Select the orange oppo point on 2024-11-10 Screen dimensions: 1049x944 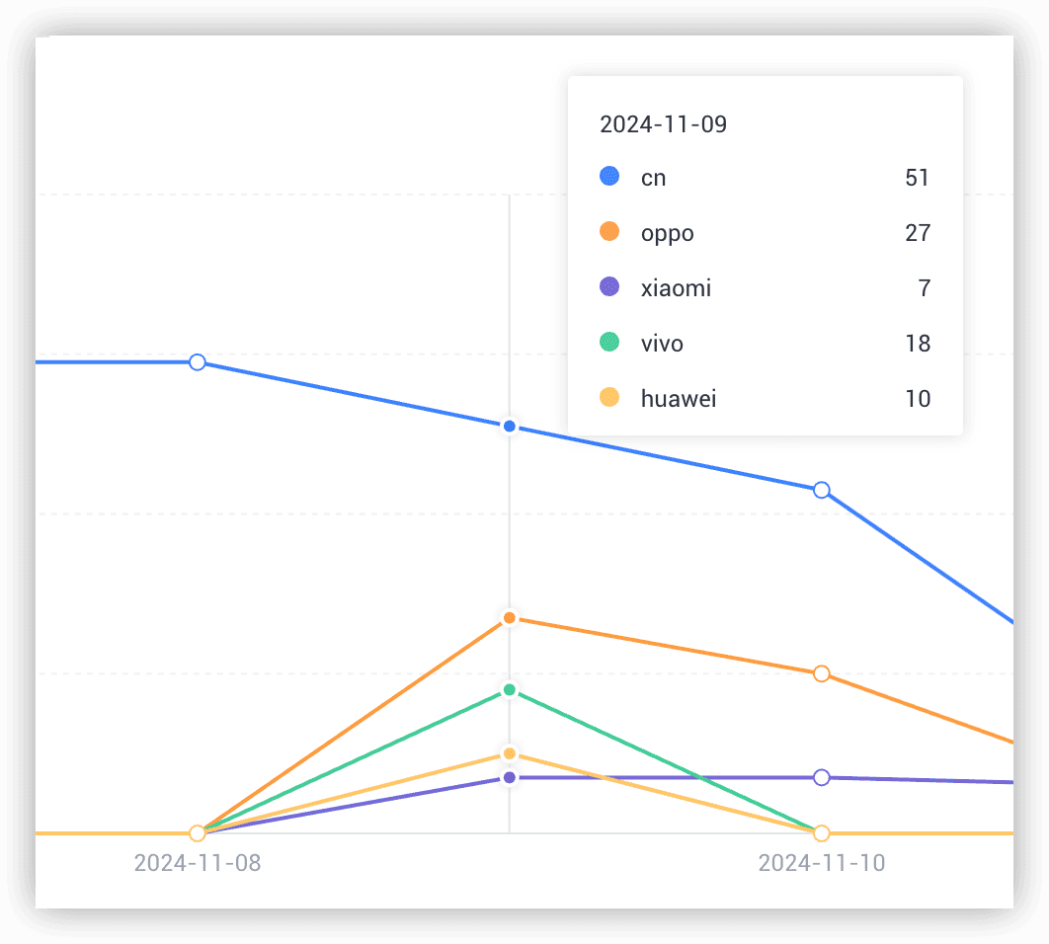click(822, 673)
